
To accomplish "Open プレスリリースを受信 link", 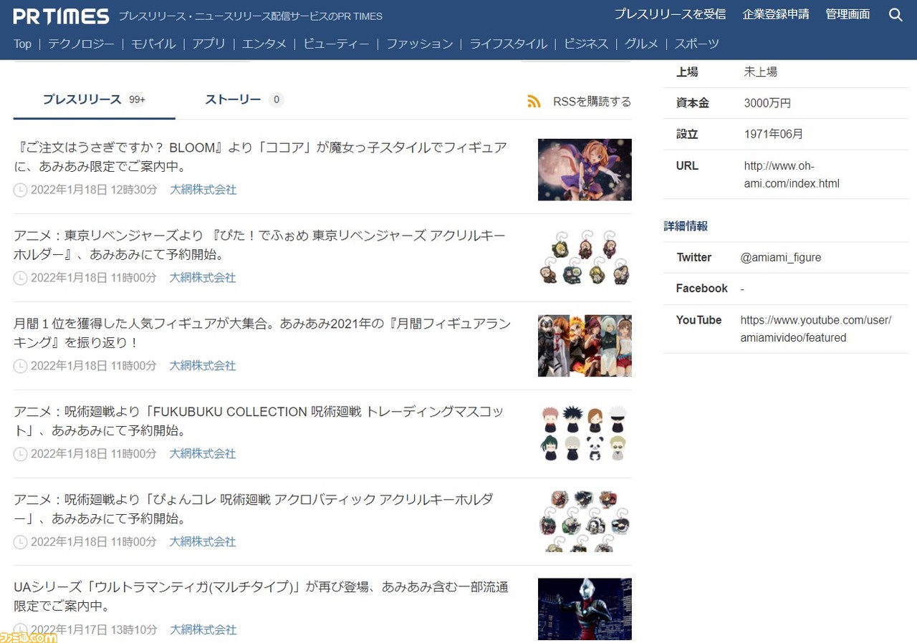I will [x=670, y=14].
